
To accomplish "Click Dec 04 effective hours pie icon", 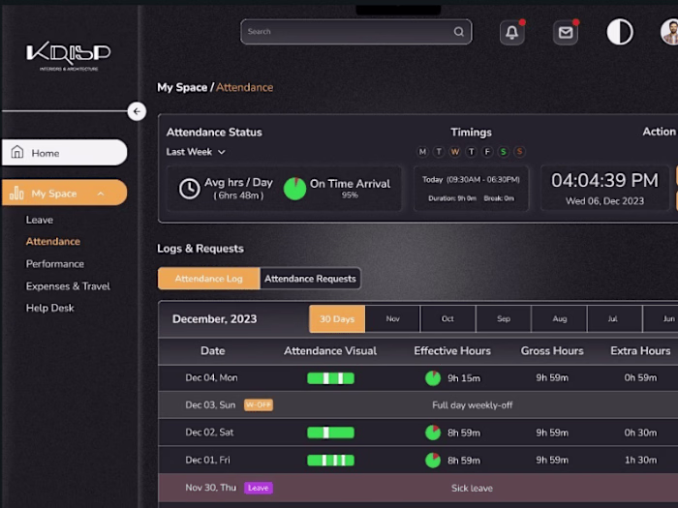I will click(x=433, y=378).
